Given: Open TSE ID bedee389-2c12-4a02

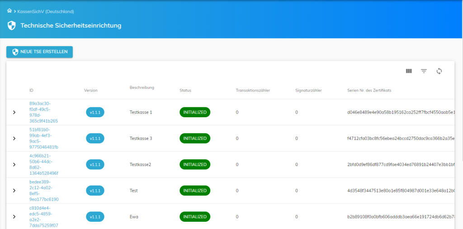Looking at the screenshot, I should click(44, 191).
